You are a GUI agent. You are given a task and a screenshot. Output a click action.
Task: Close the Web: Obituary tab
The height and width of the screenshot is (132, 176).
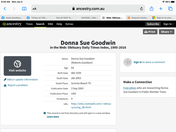click(104, 18)
